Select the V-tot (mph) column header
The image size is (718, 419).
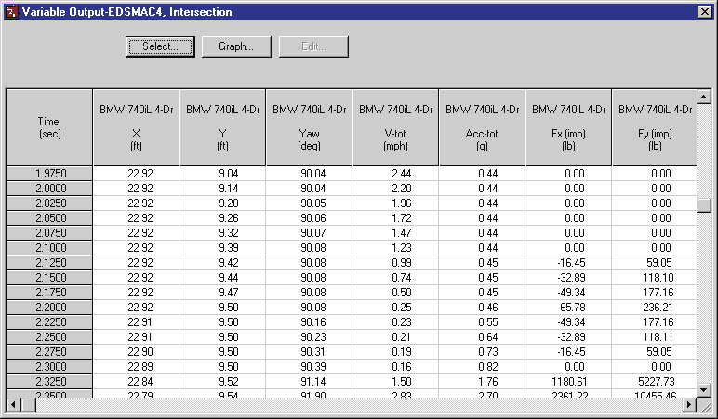[395, 127]
